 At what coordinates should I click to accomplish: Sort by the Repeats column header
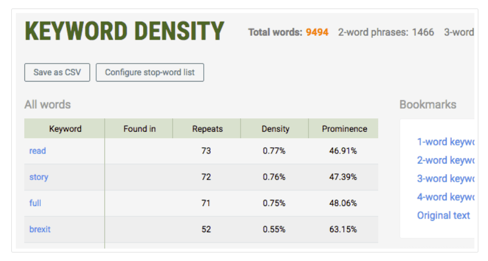point(207,129)
